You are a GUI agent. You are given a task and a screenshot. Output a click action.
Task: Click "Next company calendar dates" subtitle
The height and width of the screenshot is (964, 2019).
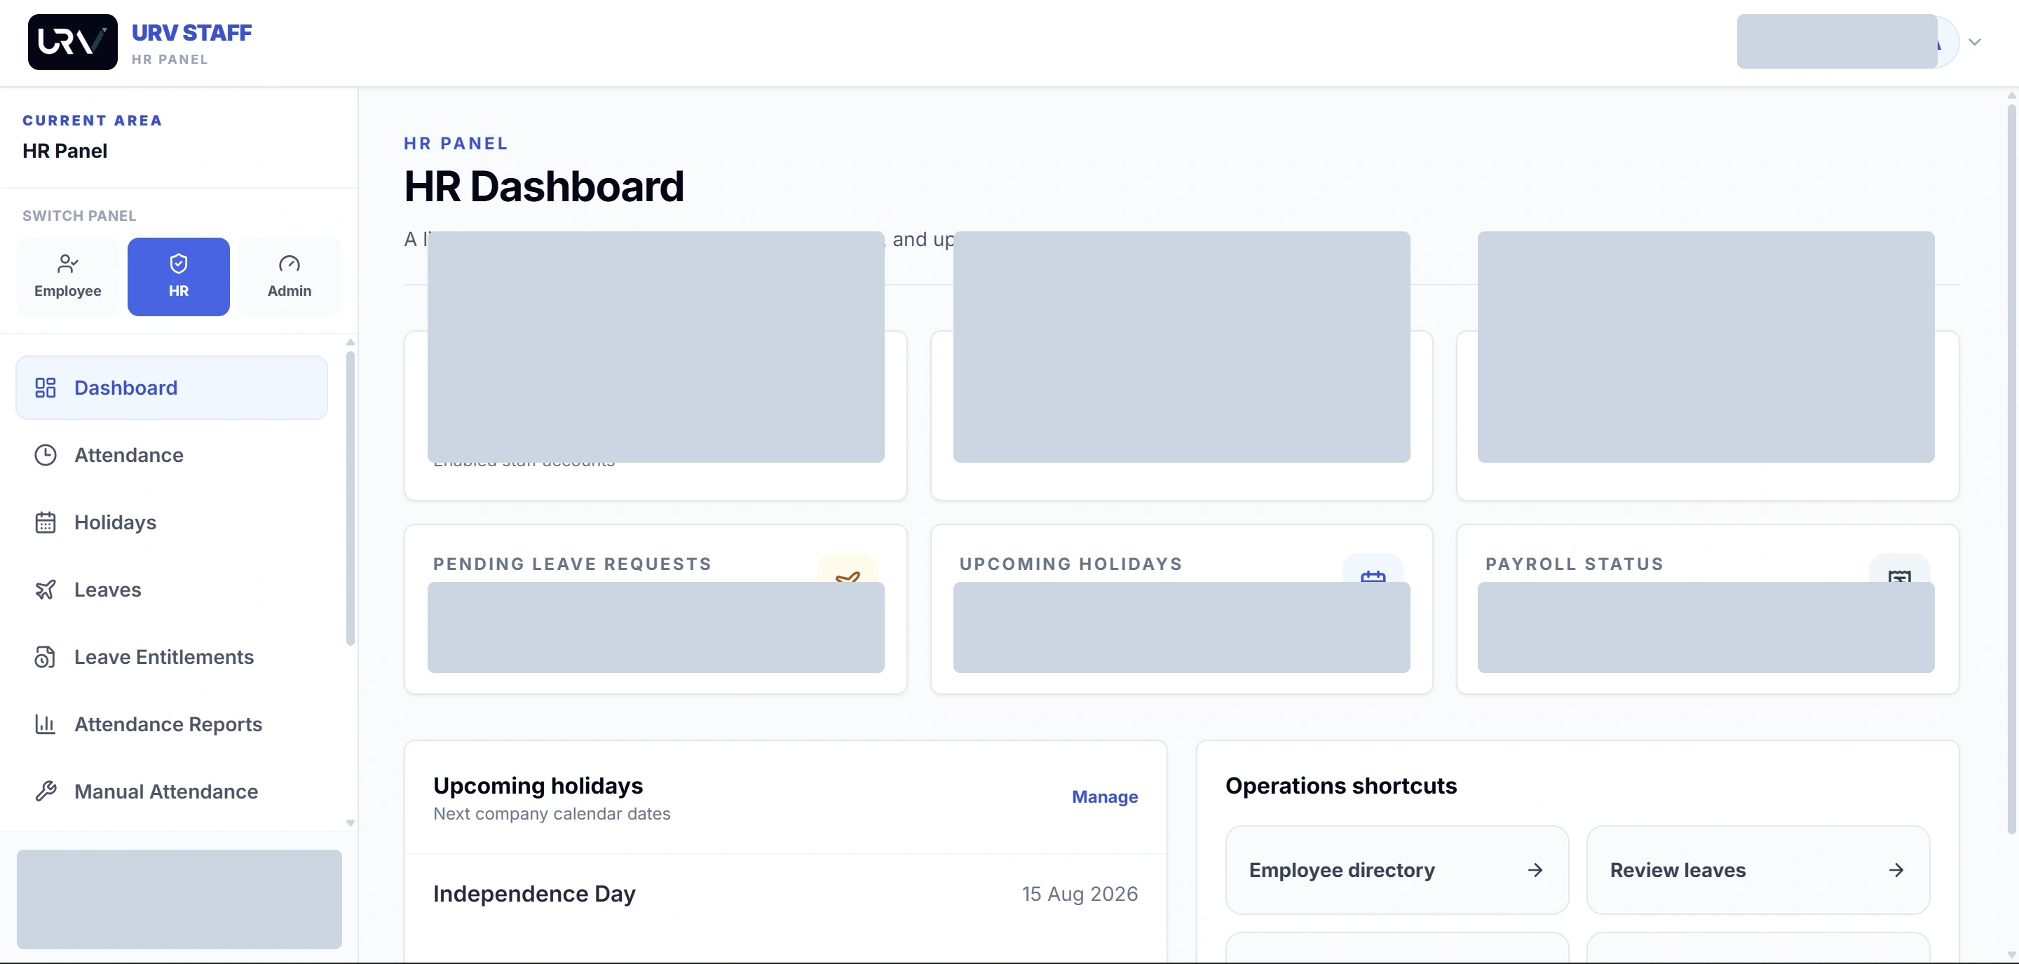(x=552, y=813)
